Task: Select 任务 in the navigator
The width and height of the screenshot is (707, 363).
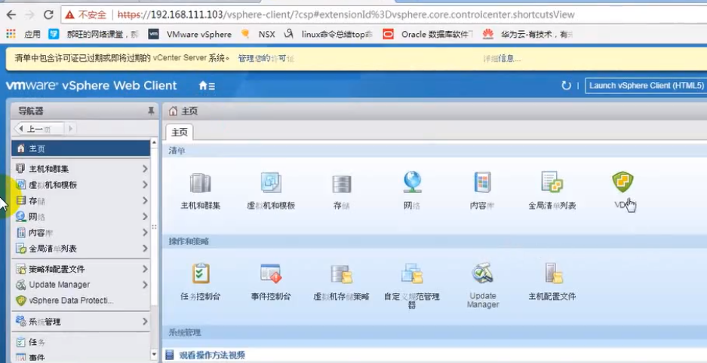Action: tap(81, 343)
